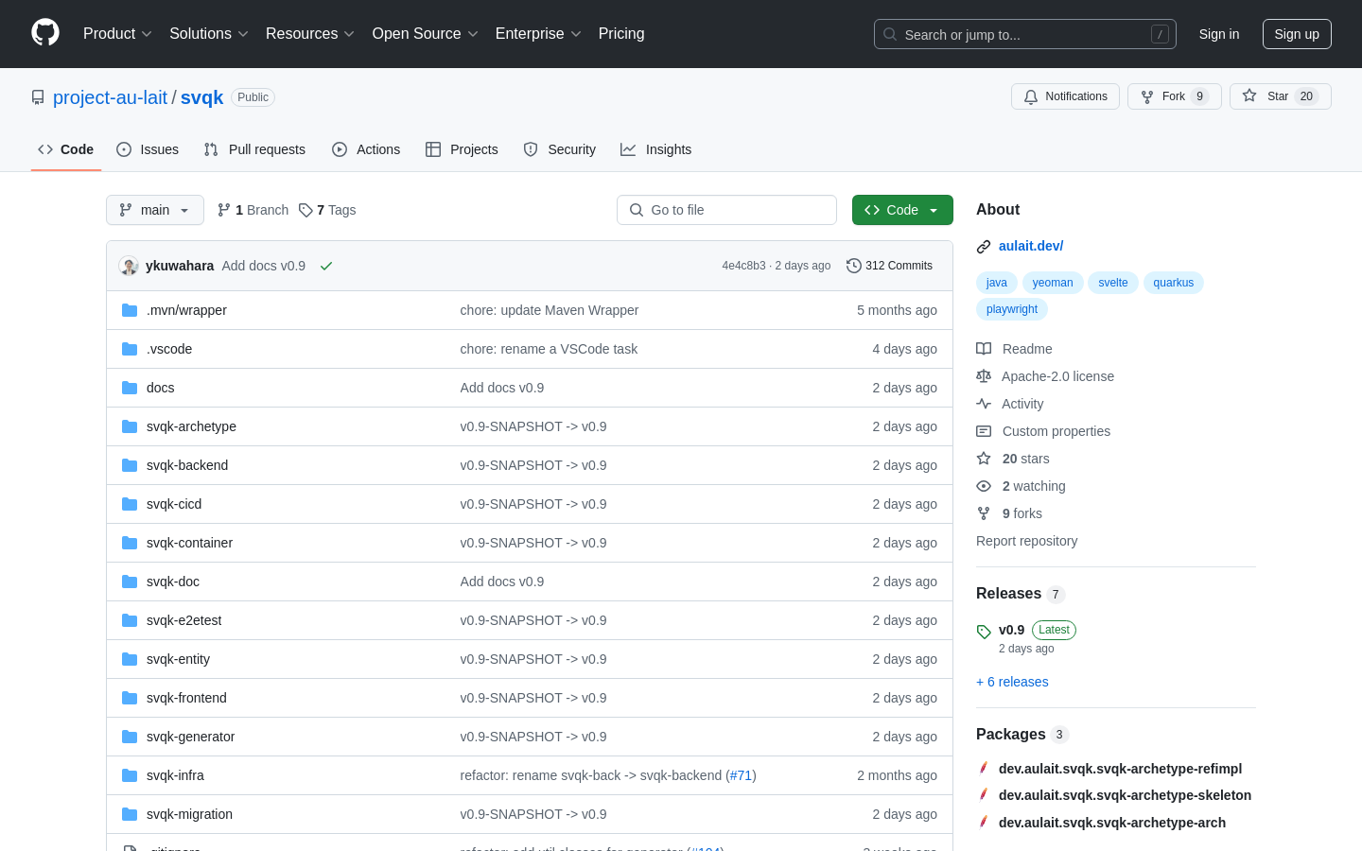The width and height of the screenshot is (1362, 851).
Task: Open commit history clock icon
Action: click(853, 266)
